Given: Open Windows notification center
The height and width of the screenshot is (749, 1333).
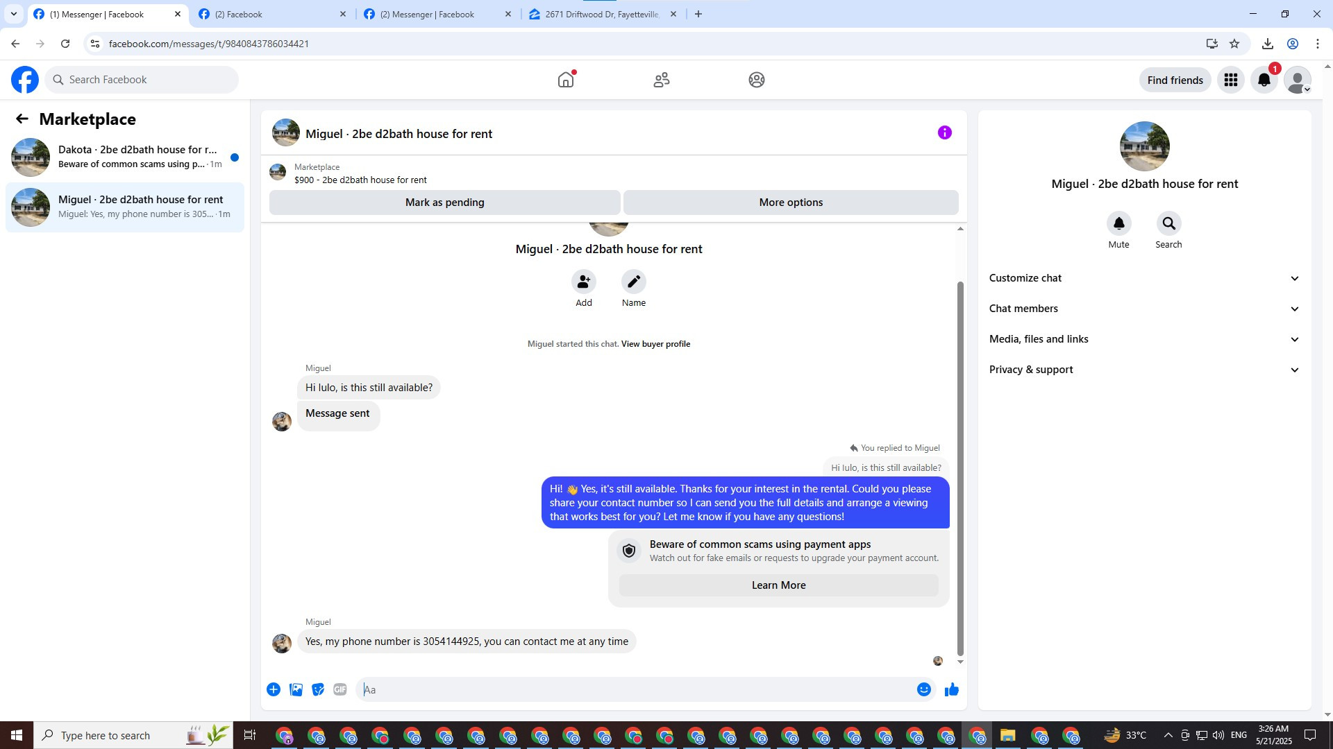Looking at the screenshot, I should click(1310, 735).
